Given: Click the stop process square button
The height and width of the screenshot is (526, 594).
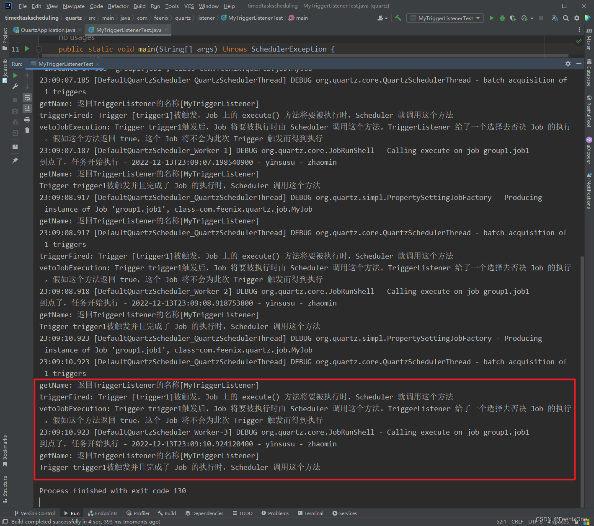Looking at the screenshot, I should [x=15, y=100].
